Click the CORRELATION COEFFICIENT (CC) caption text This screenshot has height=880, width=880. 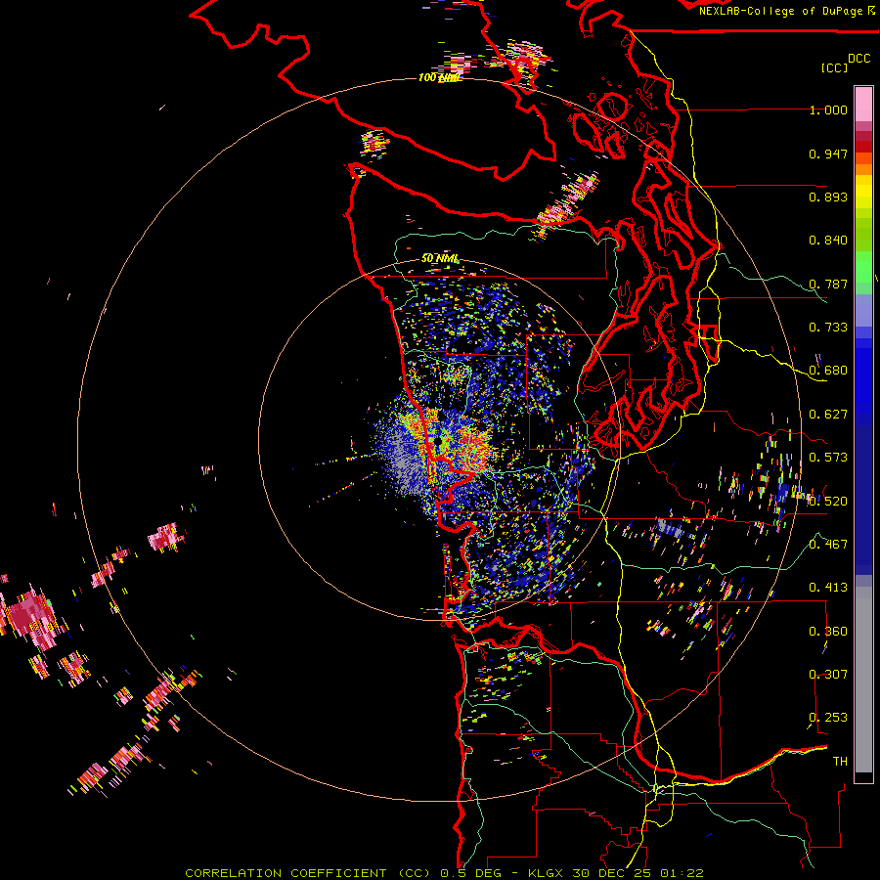coord(310,873)
